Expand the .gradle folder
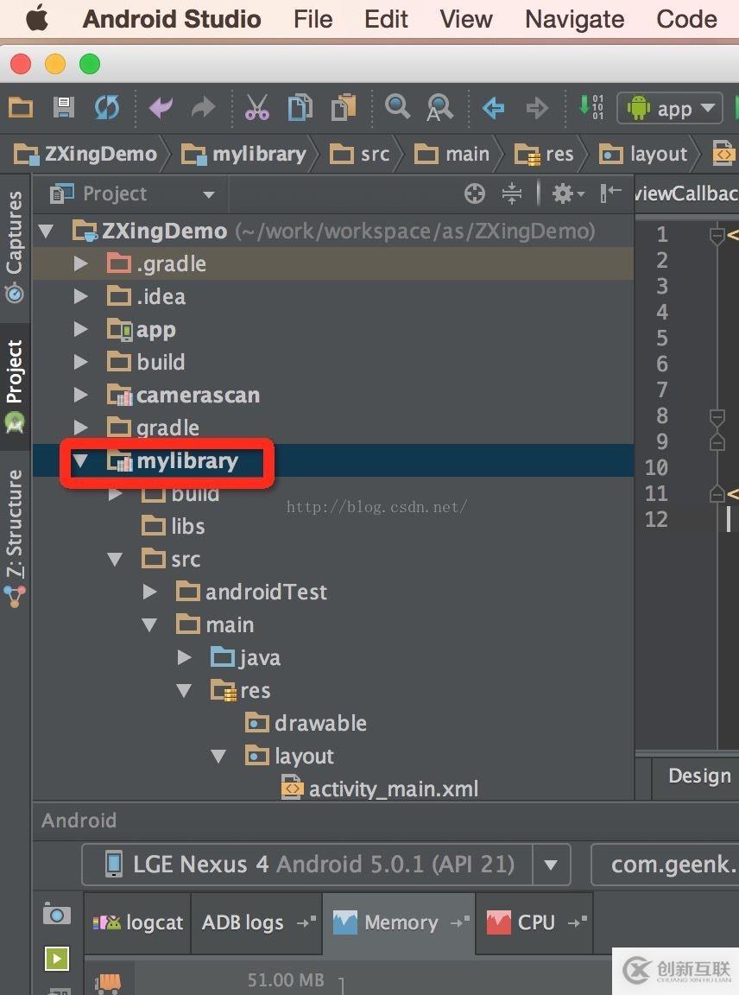This screenshot has height=995, width=739. pyautogui.click(x=80, y=263)
